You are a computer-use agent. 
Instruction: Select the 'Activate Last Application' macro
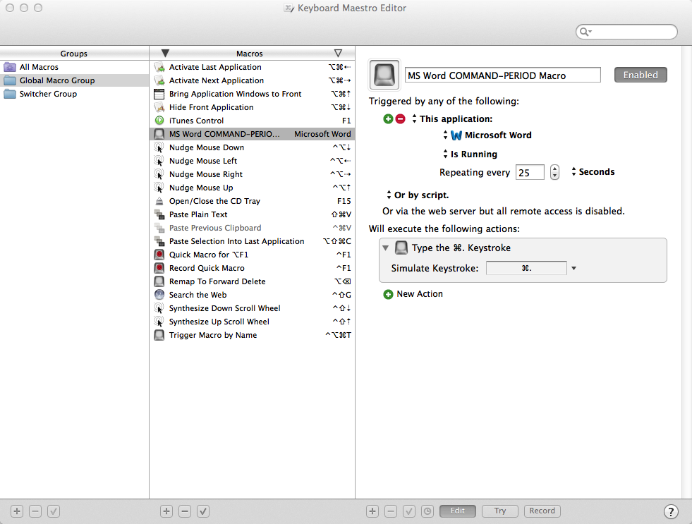tap(252, 67)
